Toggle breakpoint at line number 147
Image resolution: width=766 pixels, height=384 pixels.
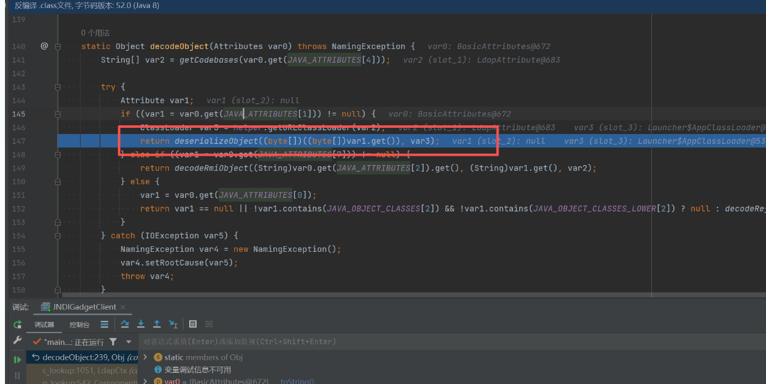[x=19, y=141]
